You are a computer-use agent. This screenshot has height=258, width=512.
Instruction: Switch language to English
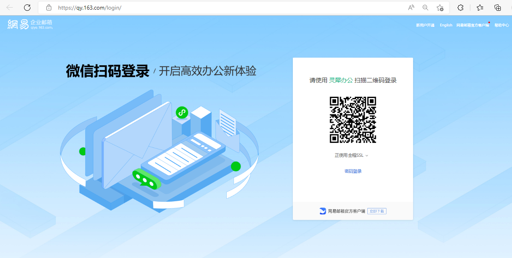pos(446,25)
